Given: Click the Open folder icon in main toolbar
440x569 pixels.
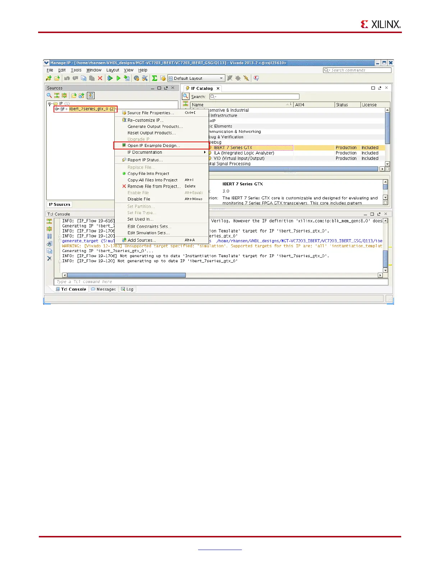Looking at the screenshot, I should click(57, 78).
